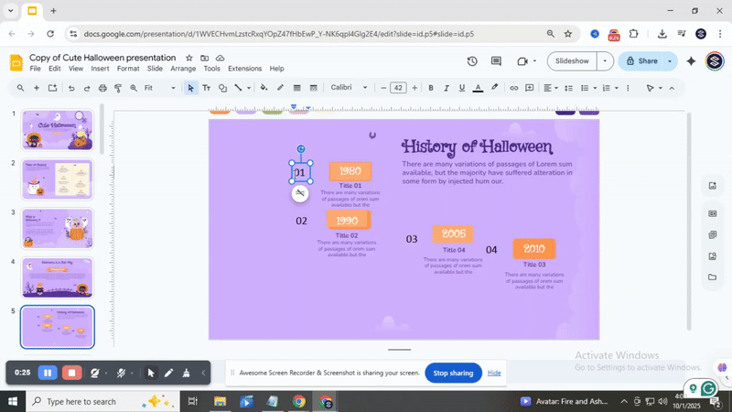The image size is (732, 412).
Task: Click the highlight color pen icon
Action: (495, 88)
